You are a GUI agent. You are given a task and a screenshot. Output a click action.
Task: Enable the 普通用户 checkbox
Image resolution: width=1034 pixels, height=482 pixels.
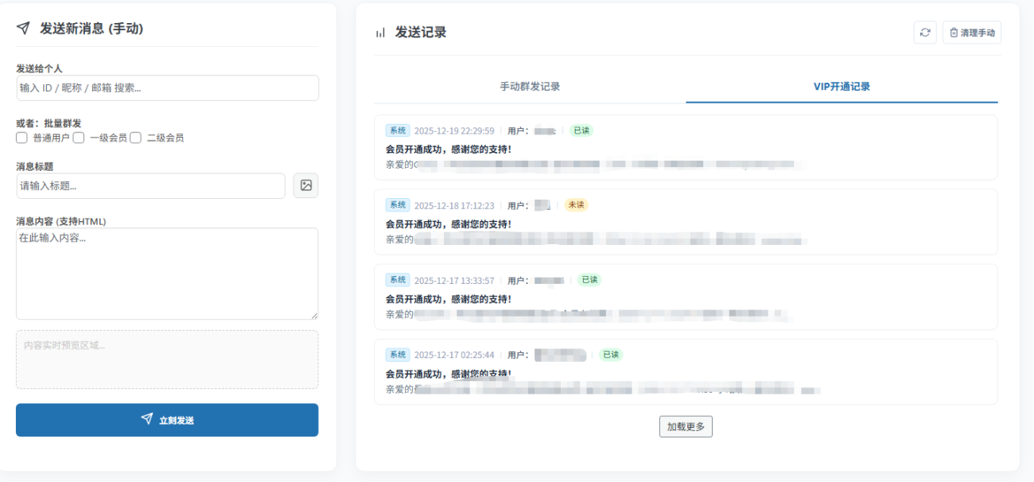[x=21, y=138]
